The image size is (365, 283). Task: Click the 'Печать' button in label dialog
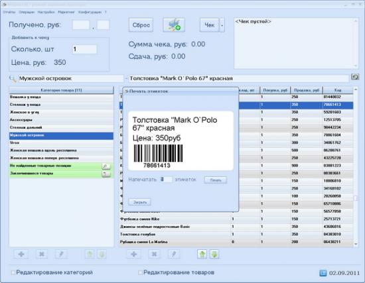point(216,180)
